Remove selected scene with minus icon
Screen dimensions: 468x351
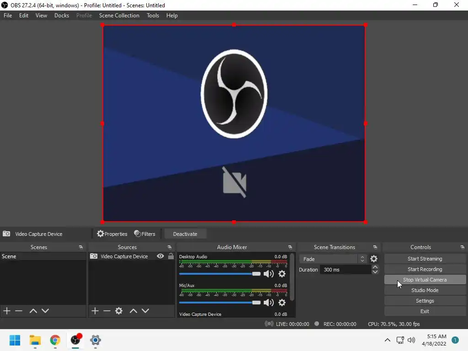[x=19, y=311]
